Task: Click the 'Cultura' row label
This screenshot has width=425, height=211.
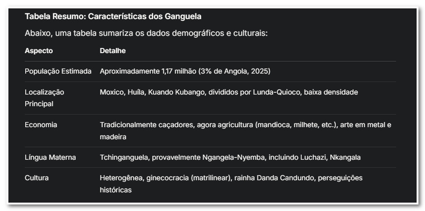Action: [x=36, y=178]
